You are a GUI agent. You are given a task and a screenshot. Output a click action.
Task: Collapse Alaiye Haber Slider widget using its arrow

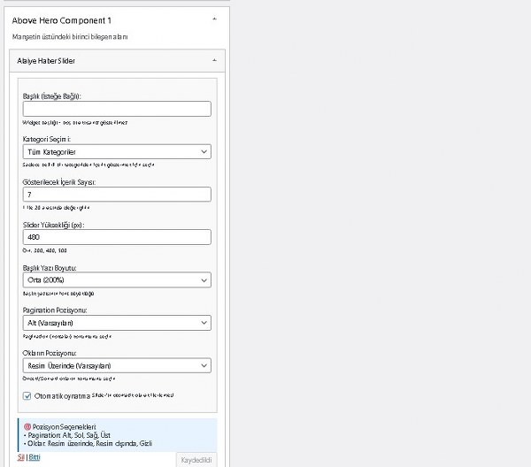pyautogui.click(x=213, y=61)
